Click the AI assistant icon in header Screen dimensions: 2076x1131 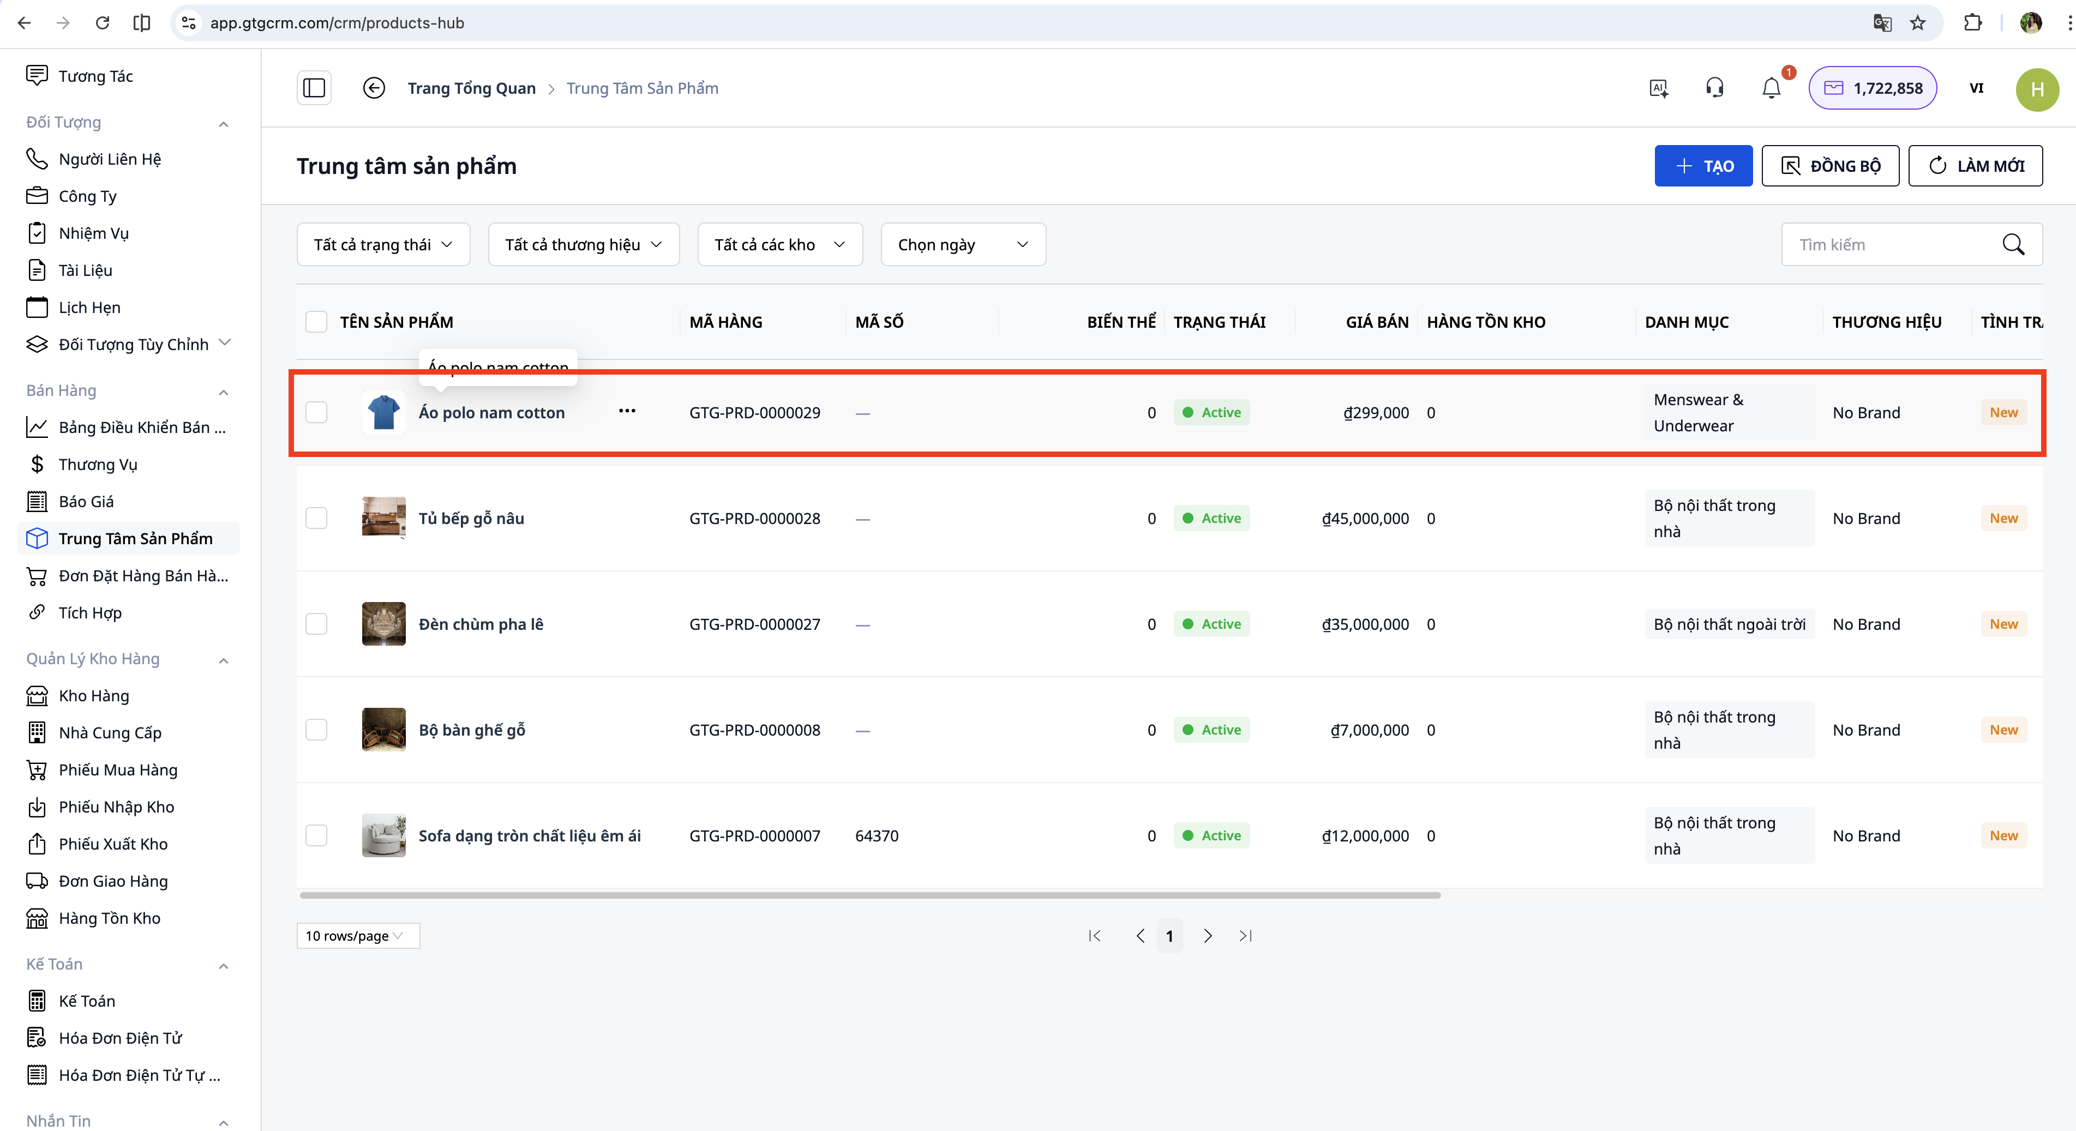pos(1658,88)
